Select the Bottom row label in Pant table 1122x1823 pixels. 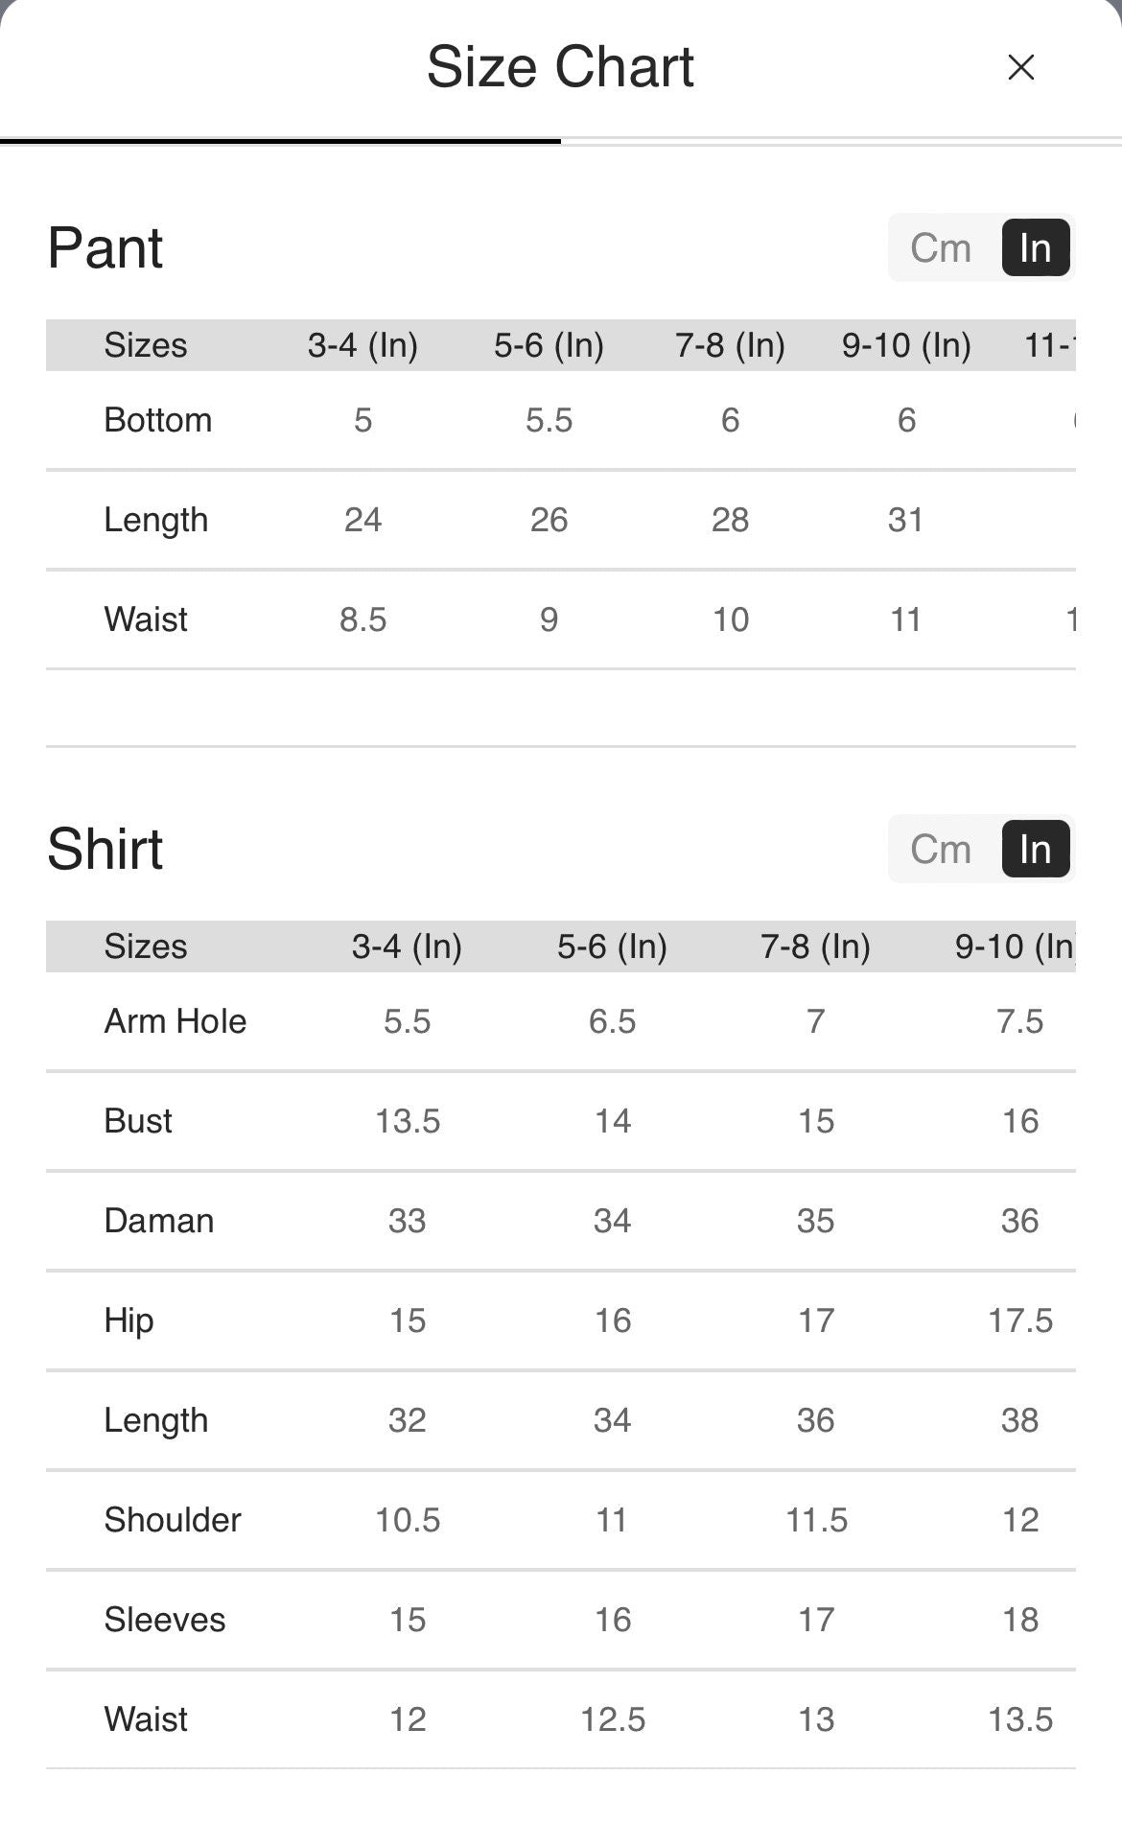click(157, 420)
